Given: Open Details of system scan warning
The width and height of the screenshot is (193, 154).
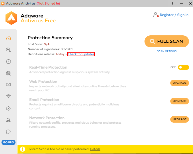Looking at the screenshot, I should (x=95, y=149).
